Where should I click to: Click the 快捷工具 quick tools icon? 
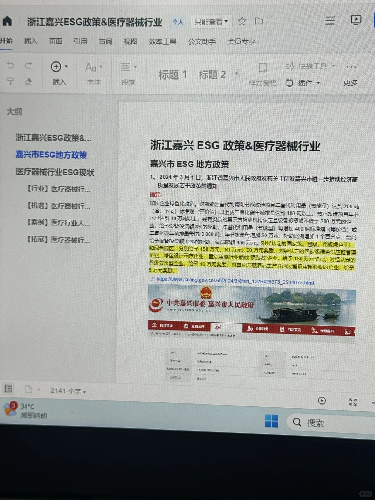[x=290, y=66]
